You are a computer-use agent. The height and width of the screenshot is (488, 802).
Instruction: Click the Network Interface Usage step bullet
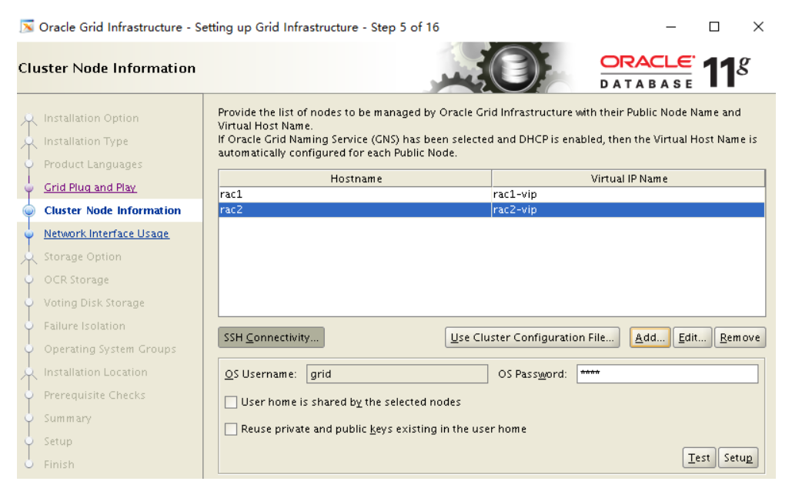29,234
